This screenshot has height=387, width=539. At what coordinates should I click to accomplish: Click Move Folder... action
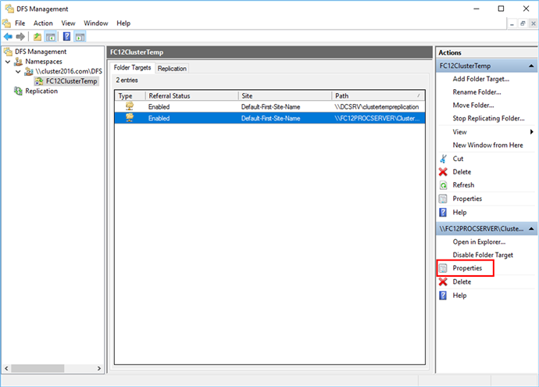pyautogui.click(x=473, y=106)
